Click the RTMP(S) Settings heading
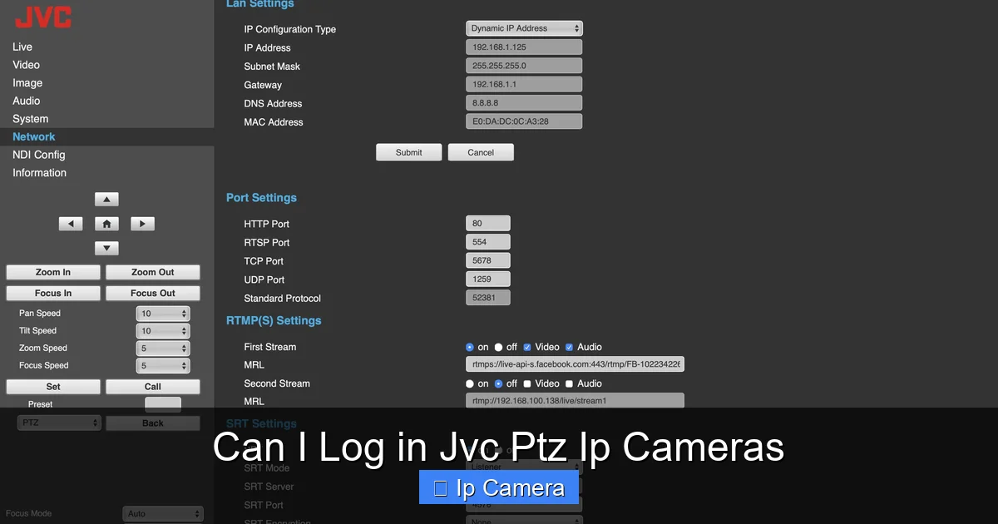This screenshot has height=524, width=998. coord(274,320)
